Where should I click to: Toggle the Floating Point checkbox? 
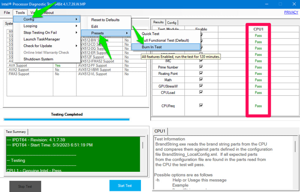click(x=201, y=73)
